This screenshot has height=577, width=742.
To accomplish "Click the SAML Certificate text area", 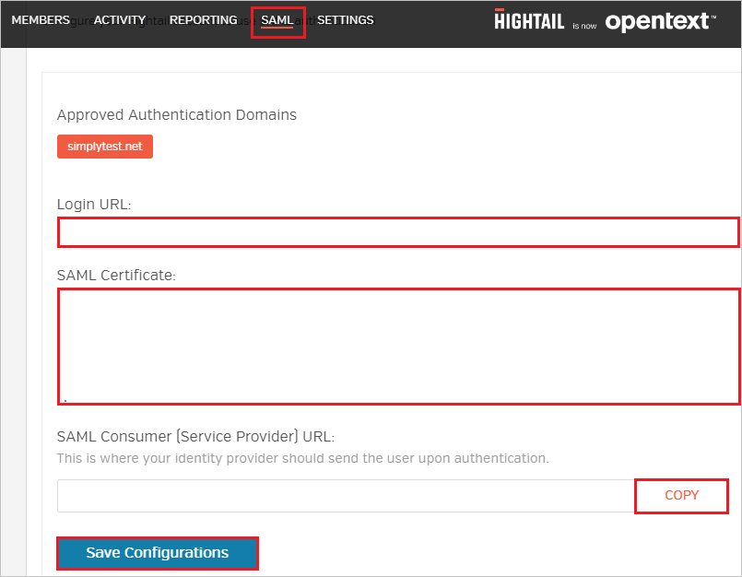I will [x=396, y=345].
